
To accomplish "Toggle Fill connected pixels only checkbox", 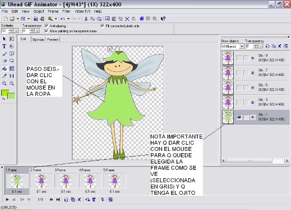I will [102, 26].
